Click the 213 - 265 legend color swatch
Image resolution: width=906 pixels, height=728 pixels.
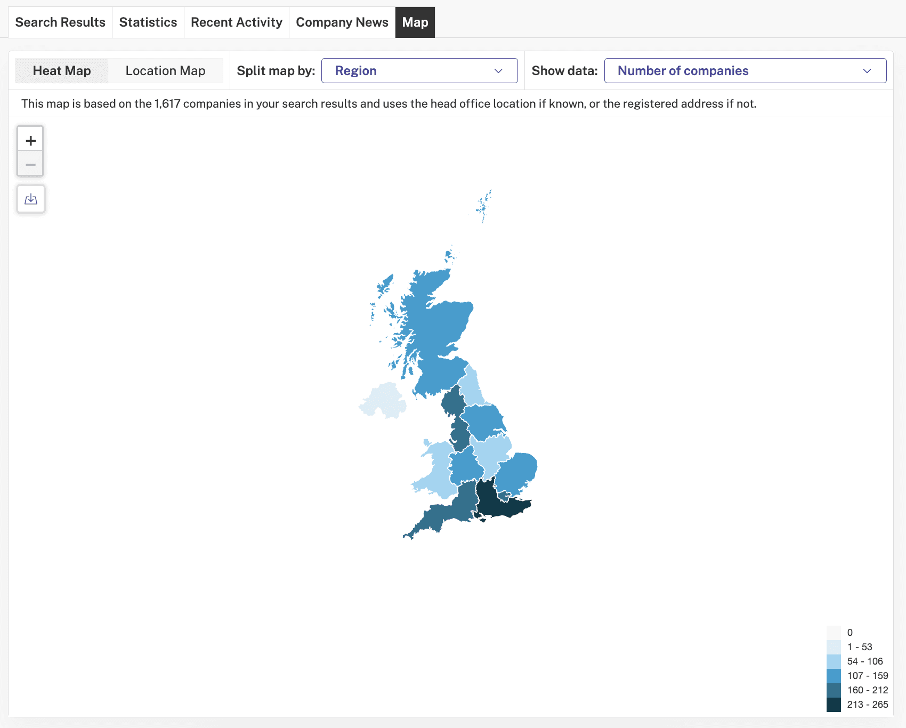pyautogui.click(x=834, y=705)
